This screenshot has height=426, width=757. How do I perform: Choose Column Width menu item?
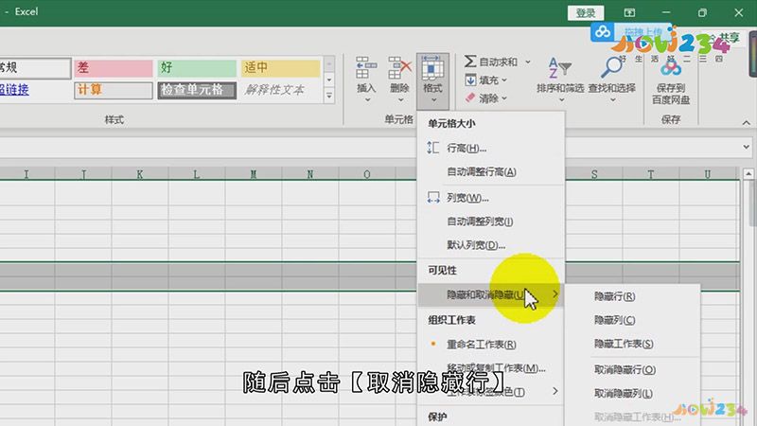pos(490,198)
